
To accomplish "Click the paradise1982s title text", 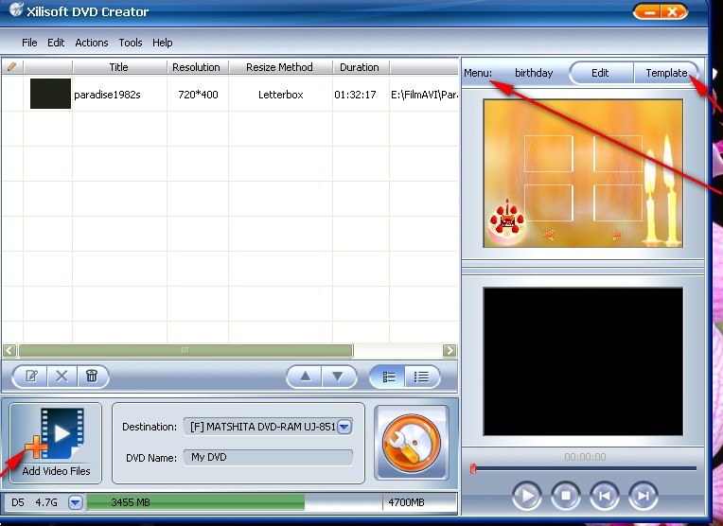I will click(107, 95).
